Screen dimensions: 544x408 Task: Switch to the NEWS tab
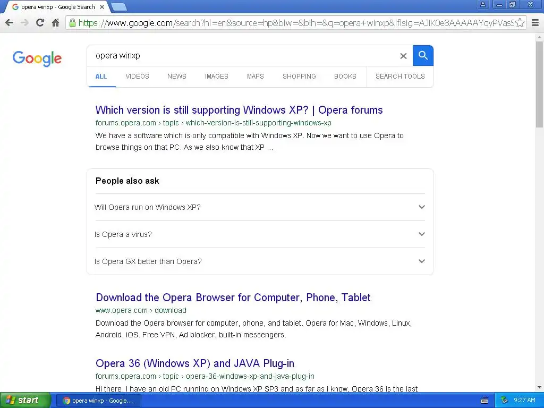pos(177,76)
